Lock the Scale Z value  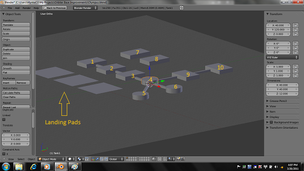(296, 75)
